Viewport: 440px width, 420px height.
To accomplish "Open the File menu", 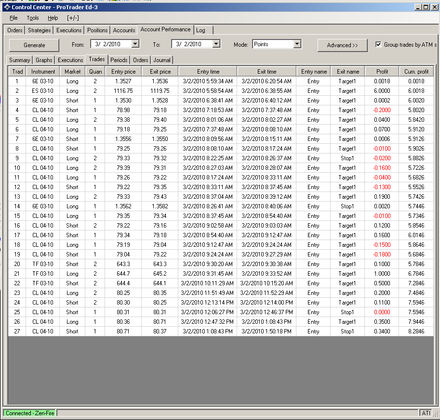I will tap(13, 18).
